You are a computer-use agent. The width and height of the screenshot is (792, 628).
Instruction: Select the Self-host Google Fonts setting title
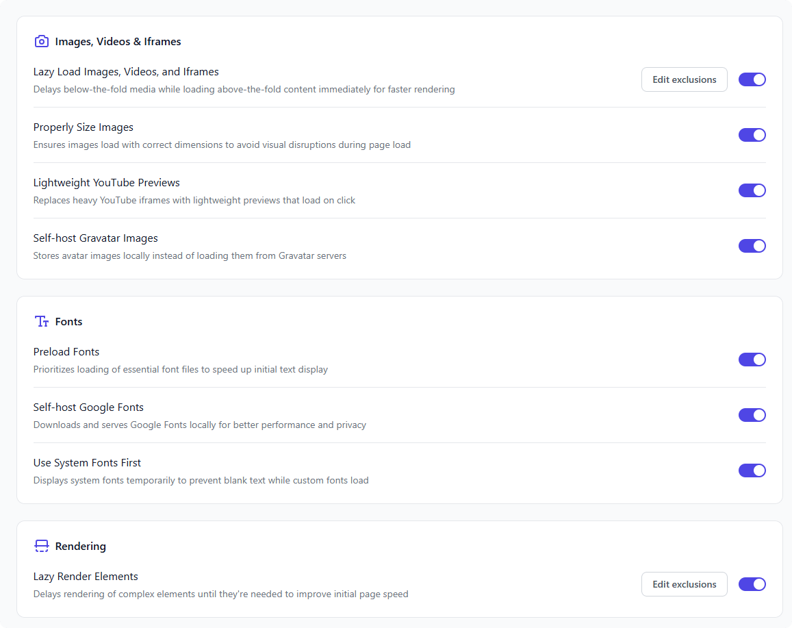(x=88, y=407)
